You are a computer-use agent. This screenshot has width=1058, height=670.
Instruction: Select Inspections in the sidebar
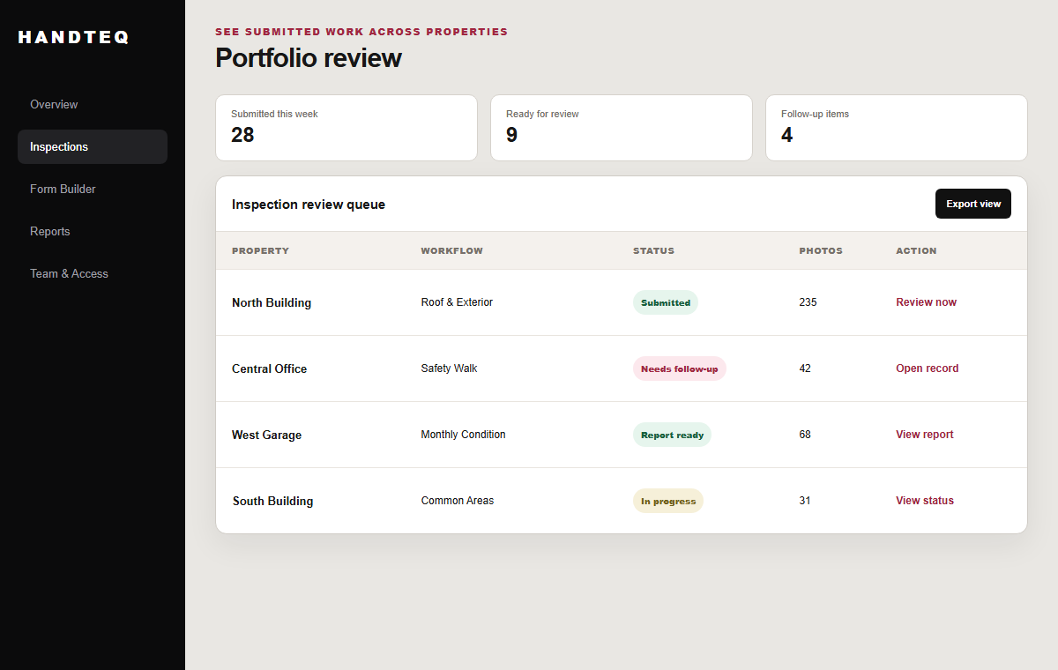pos(93,146)
